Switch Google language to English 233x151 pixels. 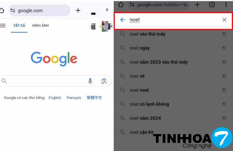pos(55,98)
